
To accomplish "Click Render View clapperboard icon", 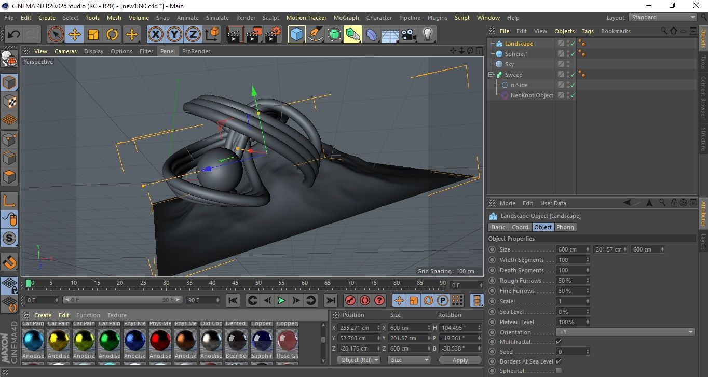I will (235, 35).
